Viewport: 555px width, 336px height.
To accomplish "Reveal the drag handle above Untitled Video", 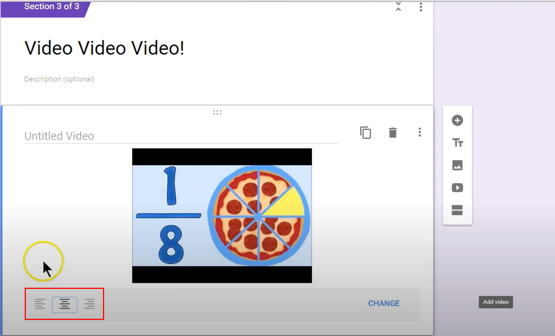I will coord(217,112).
